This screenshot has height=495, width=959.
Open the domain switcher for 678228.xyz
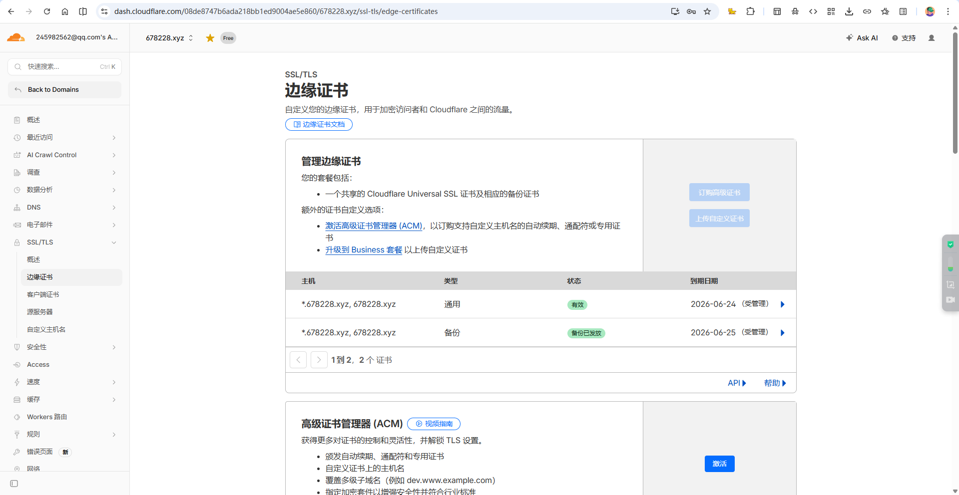pyautogui.click(x=169, y=38)
